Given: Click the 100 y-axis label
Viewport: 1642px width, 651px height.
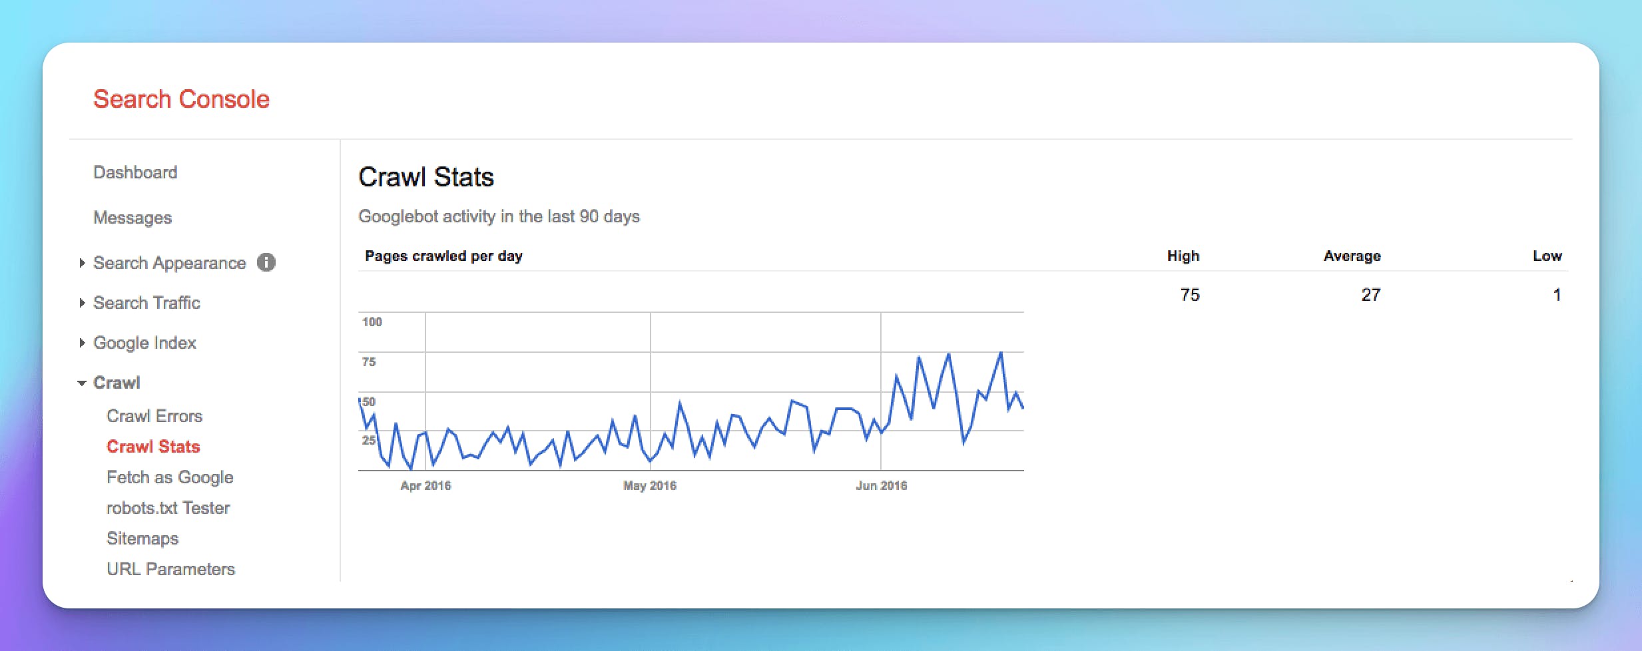Looking at the screenshot, I should (x=372, y=322).
